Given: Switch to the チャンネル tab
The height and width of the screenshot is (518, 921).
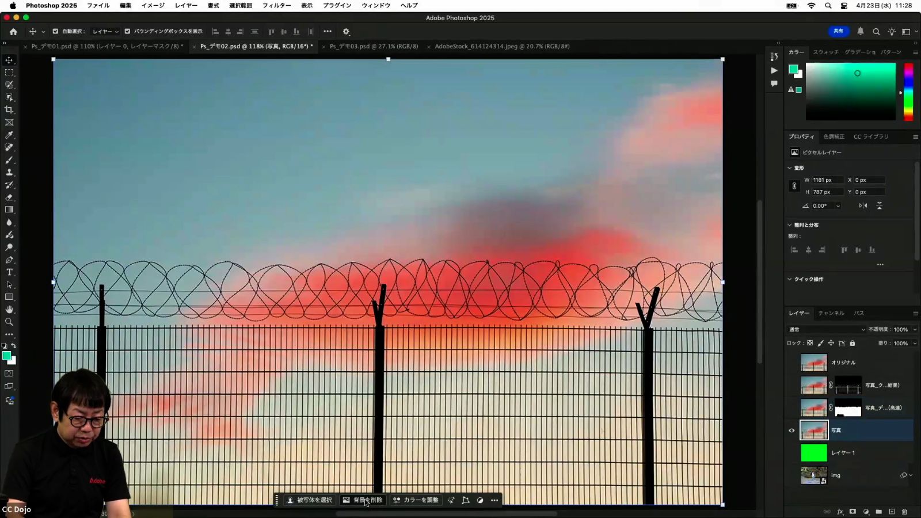Looking at the screenshot, I should [x=831, y=313].
